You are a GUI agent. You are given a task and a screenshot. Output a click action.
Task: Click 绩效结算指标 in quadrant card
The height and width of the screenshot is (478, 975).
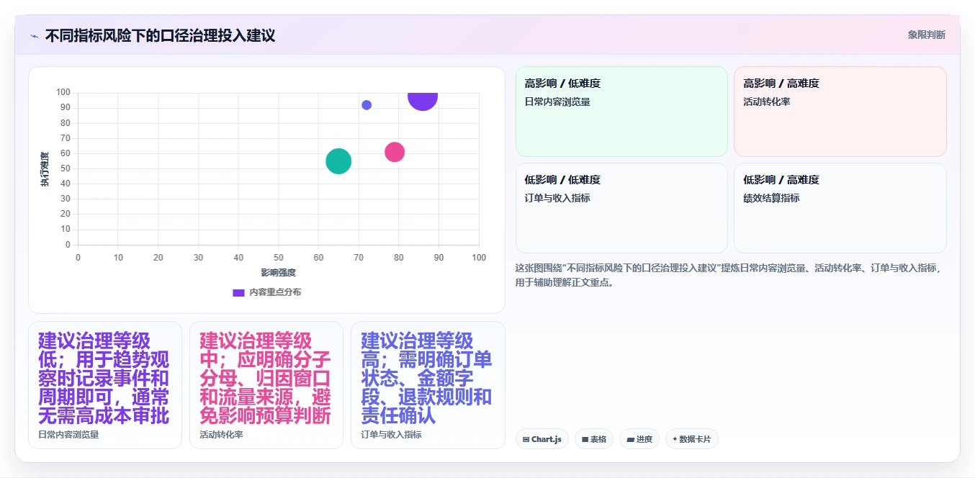[x=771, y=198]
